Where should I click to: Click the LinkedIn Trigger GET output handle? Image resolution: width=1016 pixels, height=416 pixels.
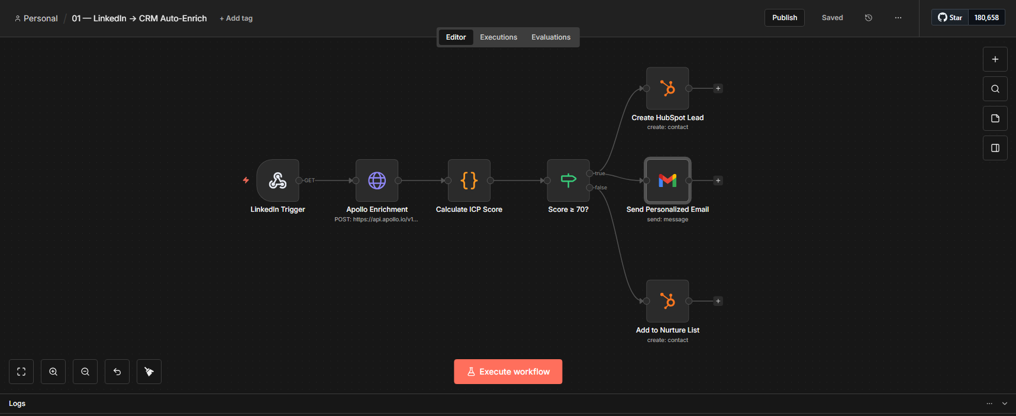point(299,180)
